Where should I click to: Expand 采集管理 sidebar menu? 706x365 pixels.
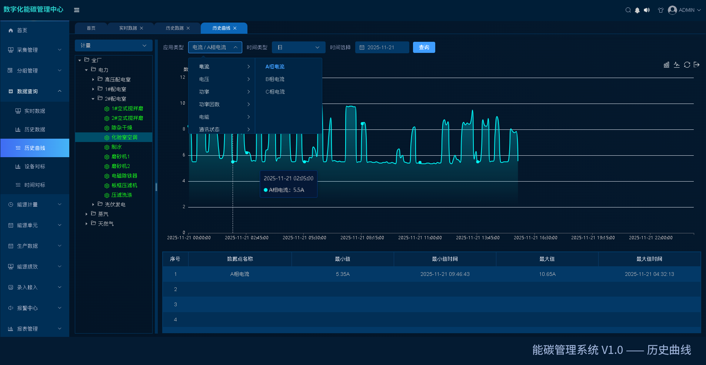point(35,50)
